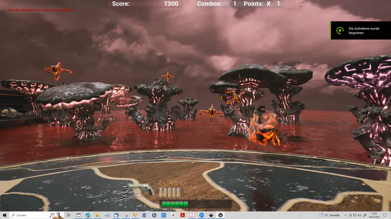Open Task View from the taskbar
This screenshot has width=391, height=219.
(x=69, y=215)
